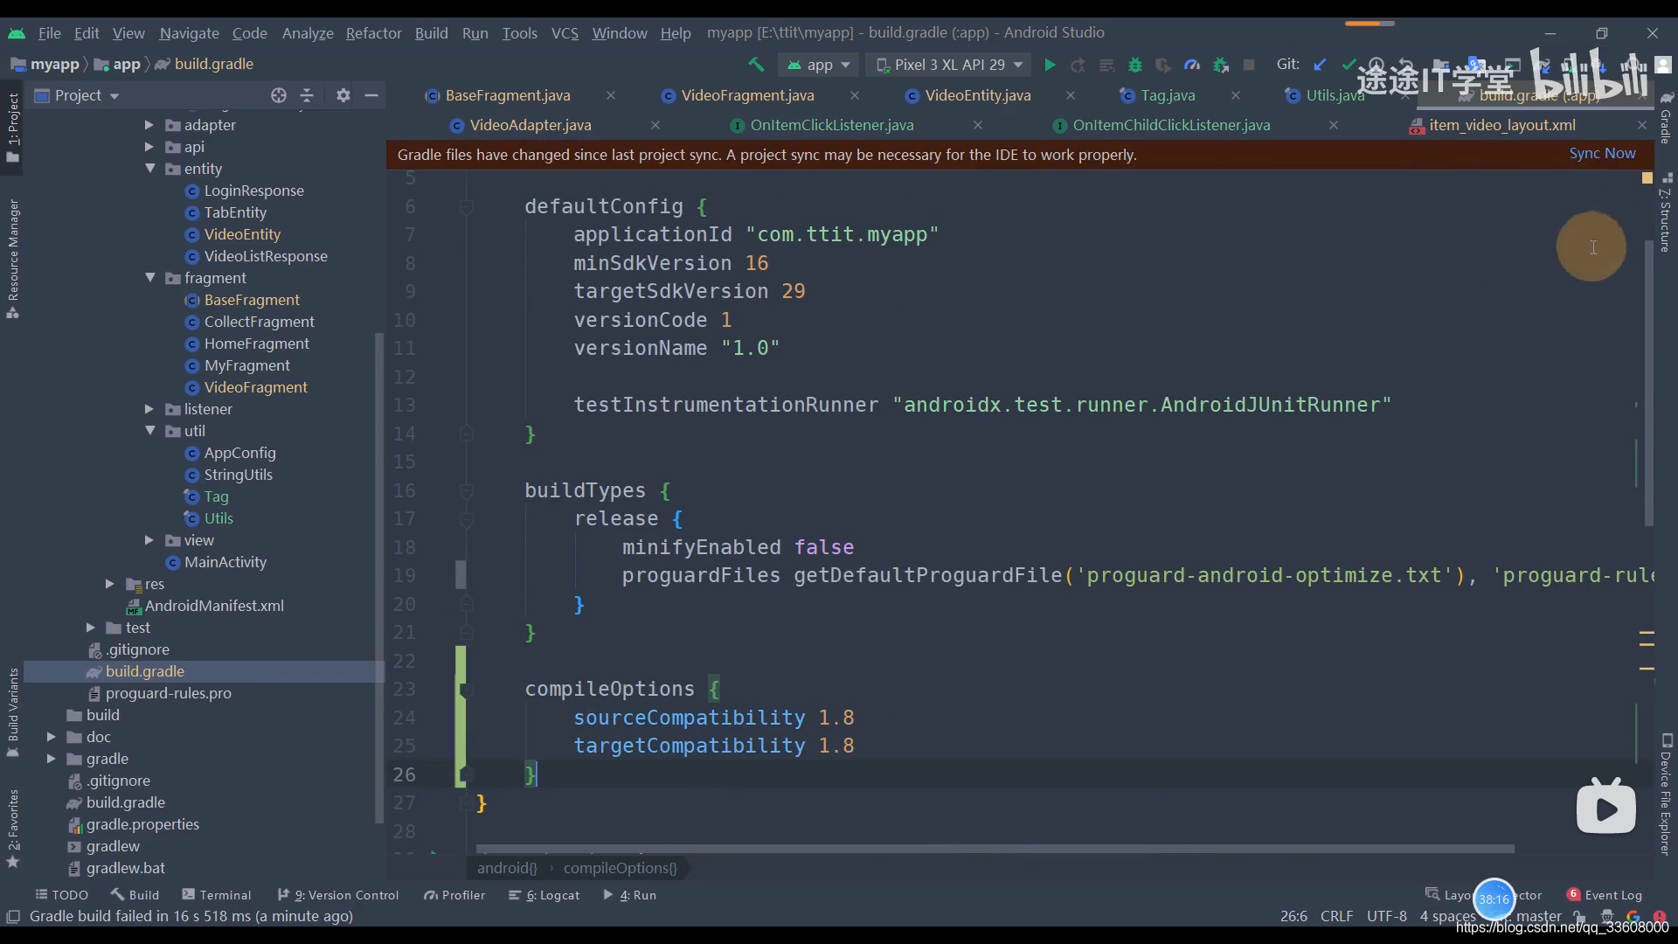Close the BaseFragment.java tab
The image size is (1678, 944).
pyautogui.click(x=611, y=95)
